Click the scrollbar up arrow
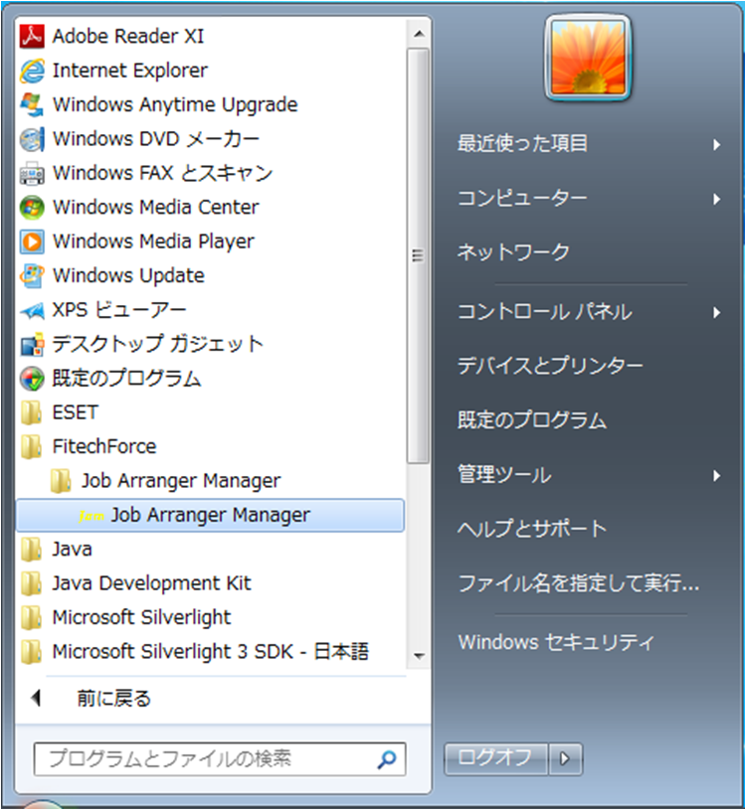Screen dimensions: 746x810 pyautogui.click(x=419, y=34)
